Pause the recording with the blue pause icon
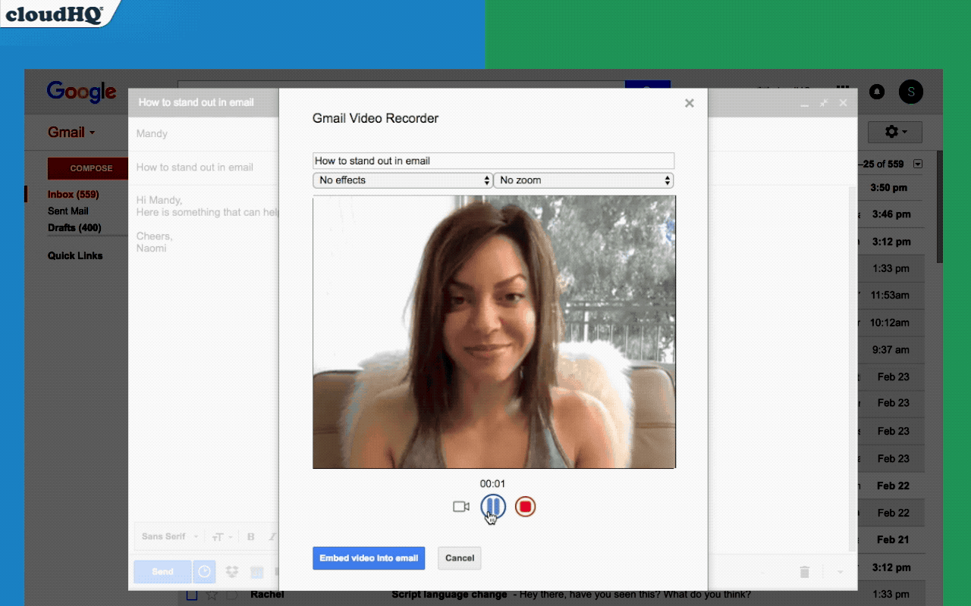Viewport: 971px width, 606px height. point(493,506)
